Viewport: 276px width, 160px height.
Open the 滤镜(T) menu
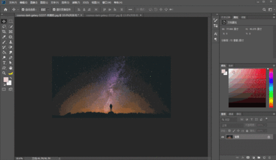click(x=76, y=3)
